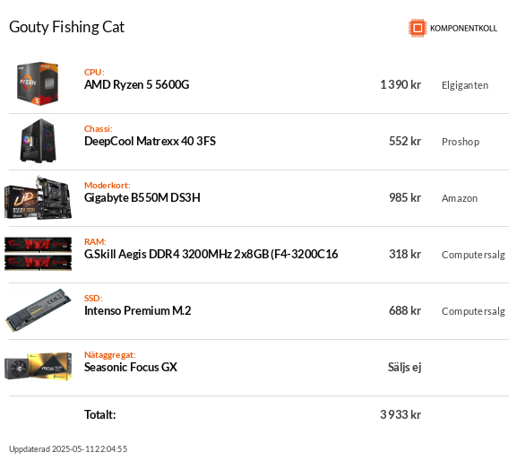The height and width of the screenshot is (461, 517).
Task: Select the Gigabyte B550M motherboard image
Action: click(x=38, y=197)
